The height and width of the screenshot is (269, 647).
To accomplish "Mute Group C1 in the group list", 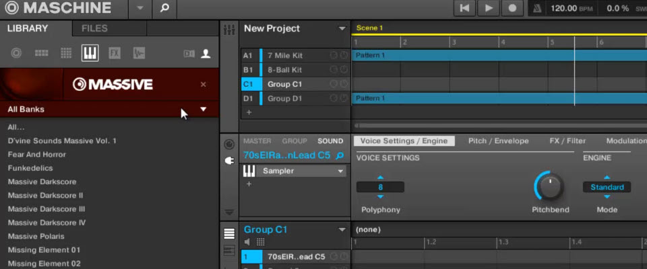I will click(334, 85).
